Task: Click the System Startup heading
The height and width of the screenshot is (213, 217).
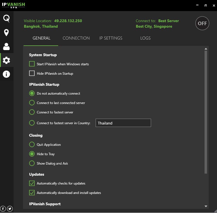Action: click(x=43, y=55)
